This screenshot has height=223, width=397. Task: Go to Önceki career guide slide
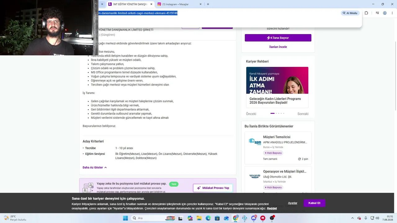[x=251, y=114]
